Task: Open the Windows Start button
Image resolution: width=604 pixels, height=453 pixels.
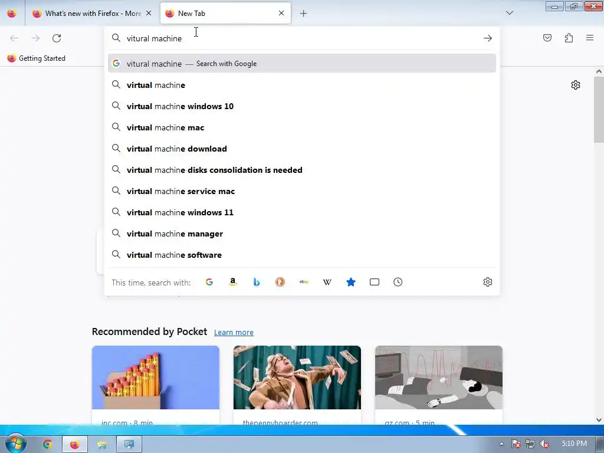Action: point(16,444)
